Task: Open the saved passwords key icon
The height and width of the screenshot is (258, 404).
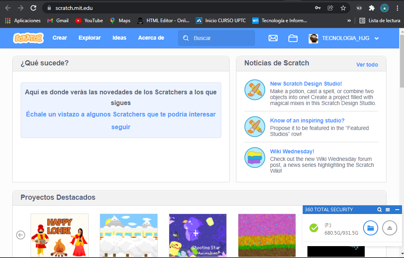Action: point(318,8)
